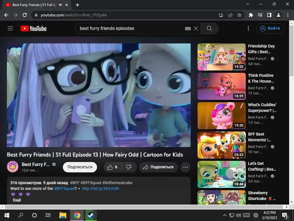The image size is (294, 221).
Task: Reload the page
Action: (25, 15)
